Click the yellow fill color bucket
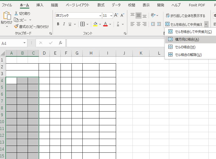This screenshot has width=216, height=159. [95, 24]
